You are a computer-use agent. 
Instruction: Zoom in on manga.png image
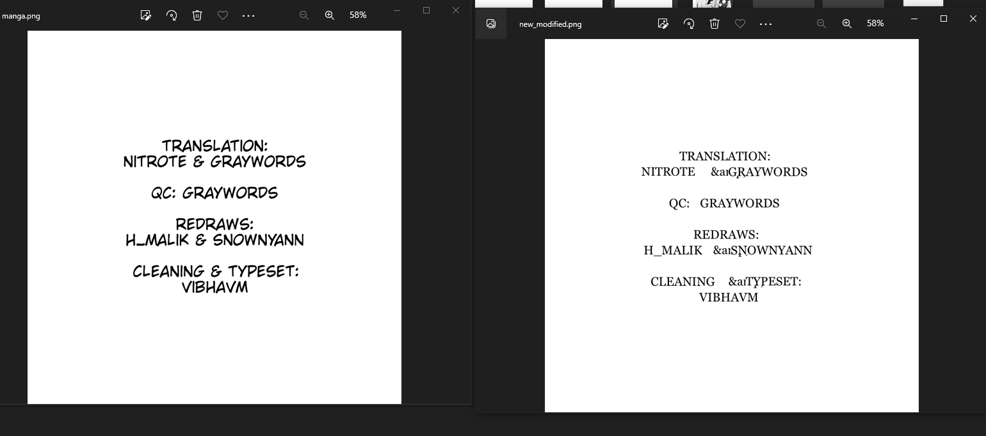[x=330, y=15]
